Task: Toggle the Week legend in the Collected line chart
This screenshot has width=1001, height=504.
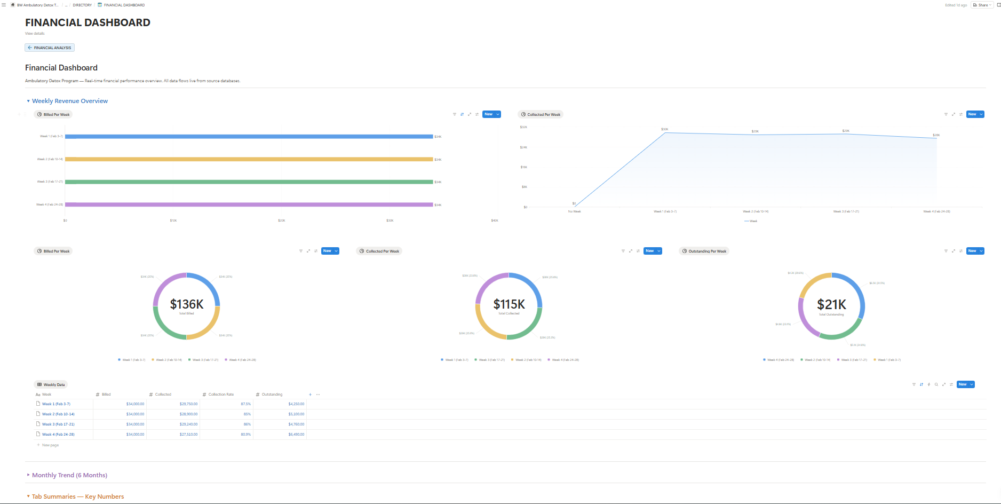Action: (752, 220)
